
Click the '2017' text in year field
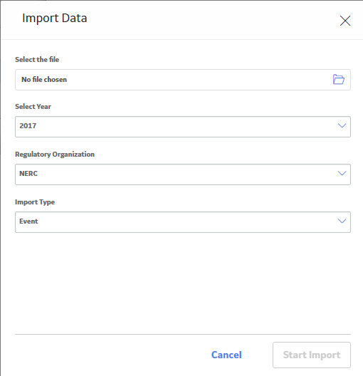28,125
